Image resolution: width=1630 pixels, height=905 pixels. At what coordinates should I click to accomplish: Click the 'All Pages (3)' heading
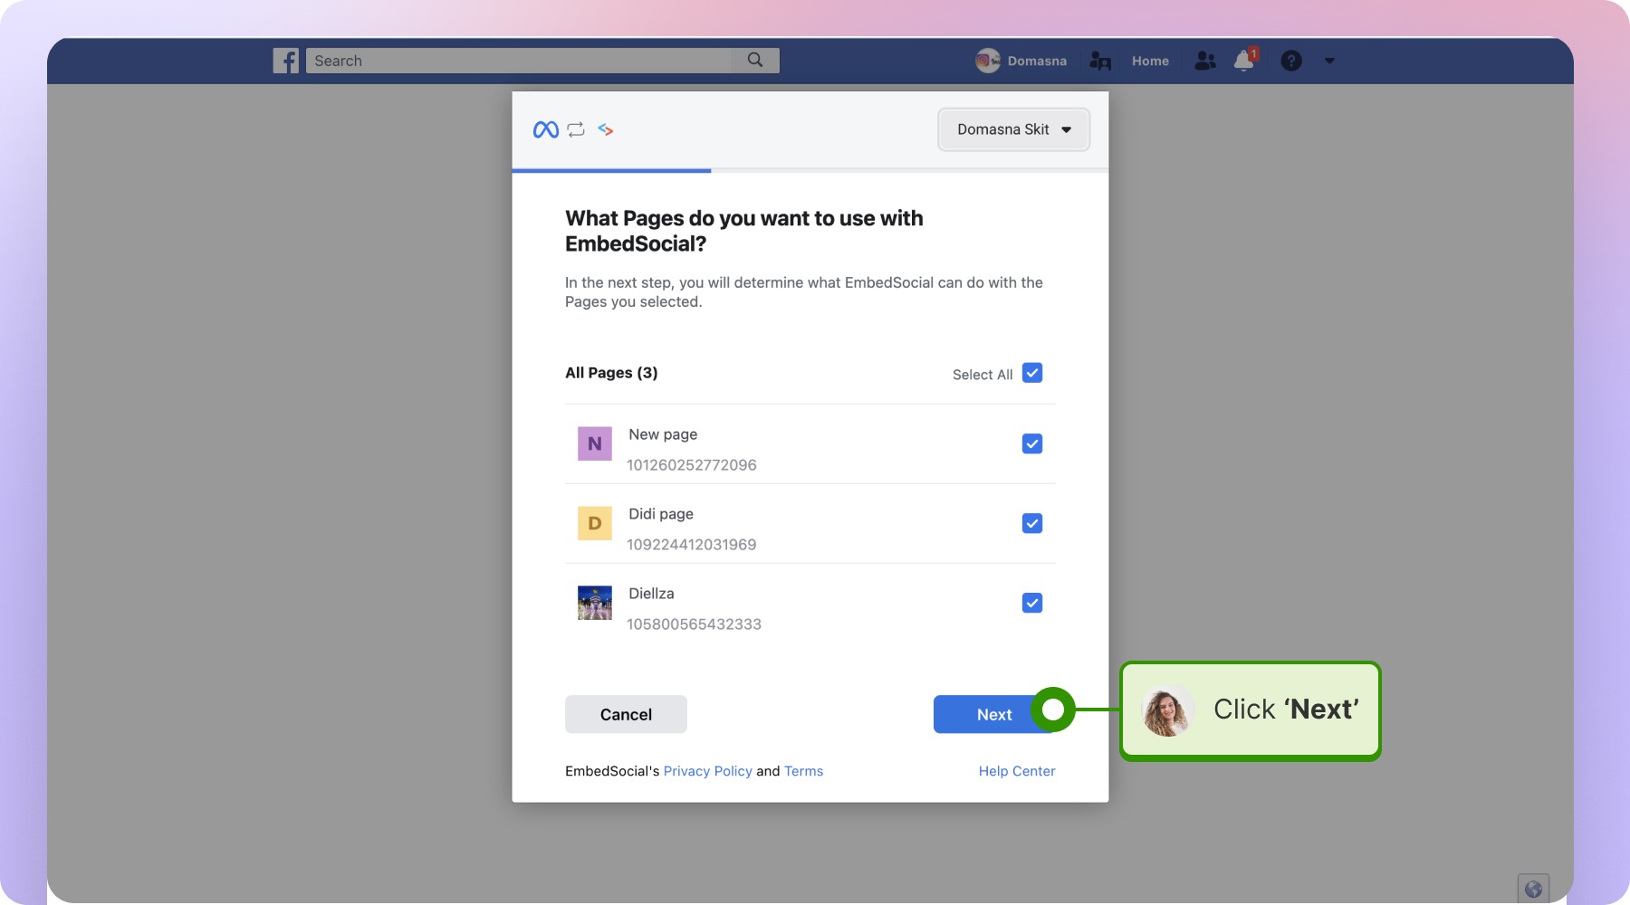click(x=611, y=373)
